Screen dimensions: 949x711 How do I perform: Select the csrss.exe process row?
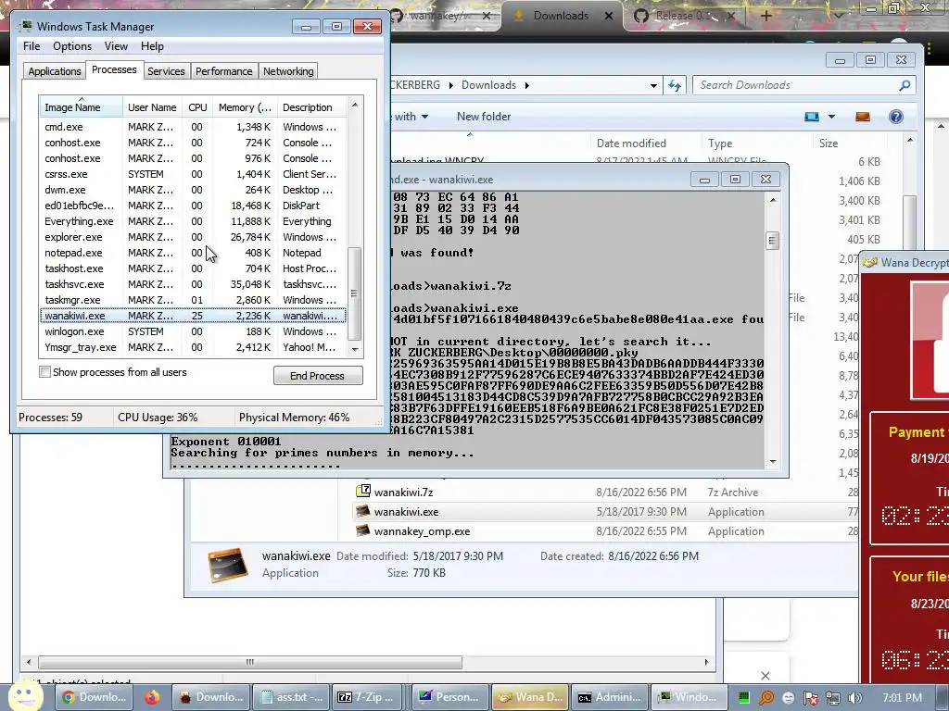click(x=193, y=174)
